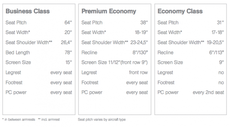Click Seat pitch varies by aircraft type note
This screenshot has width=230, height=127.
click(102, 120)
